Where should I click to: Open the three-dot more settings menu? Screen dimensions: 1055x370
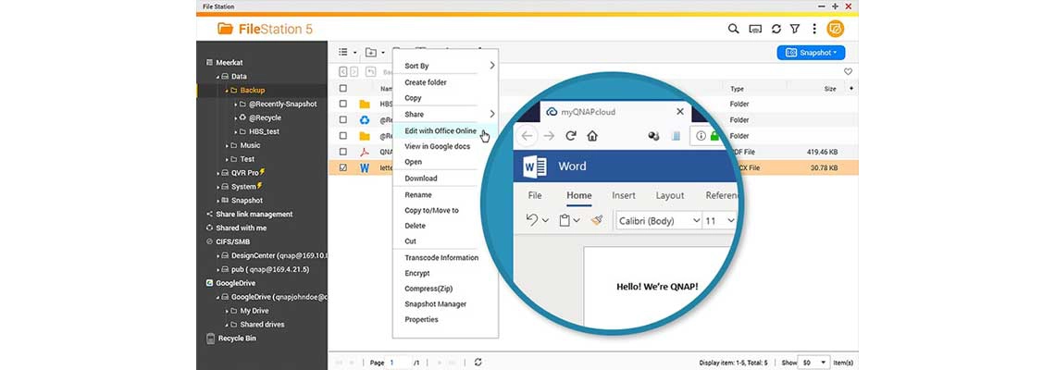point(813,29)
